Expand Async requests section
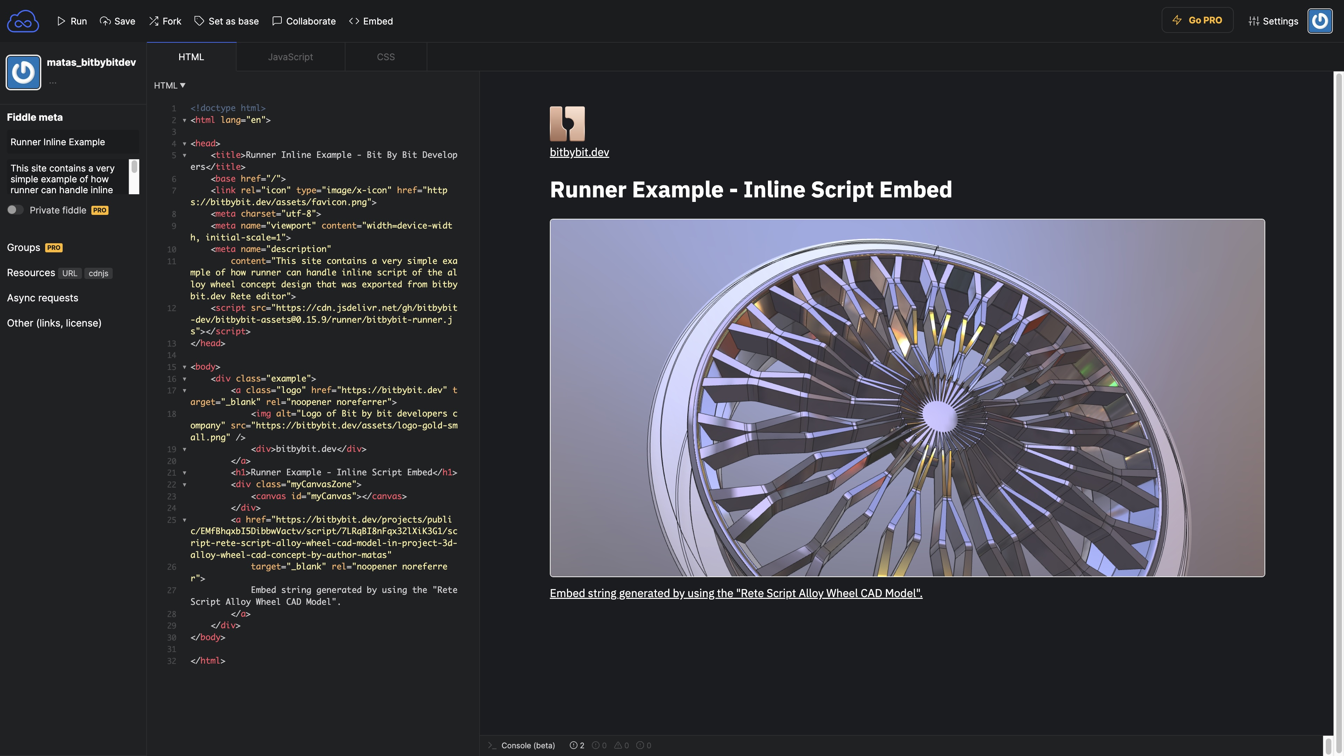The image size is (1344, 756). click(x=43, y=298)
